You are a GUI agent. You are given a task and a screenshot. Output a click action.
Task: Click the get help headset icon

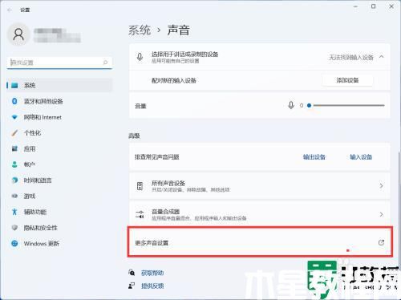click(x=132, y=273)
